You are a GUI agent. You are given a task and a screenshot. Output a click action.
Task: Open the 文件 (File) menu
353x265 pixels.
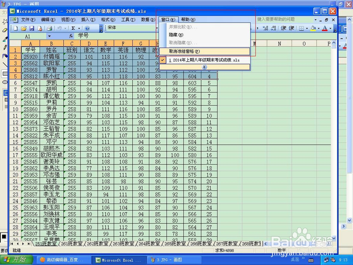click(28, 19)
